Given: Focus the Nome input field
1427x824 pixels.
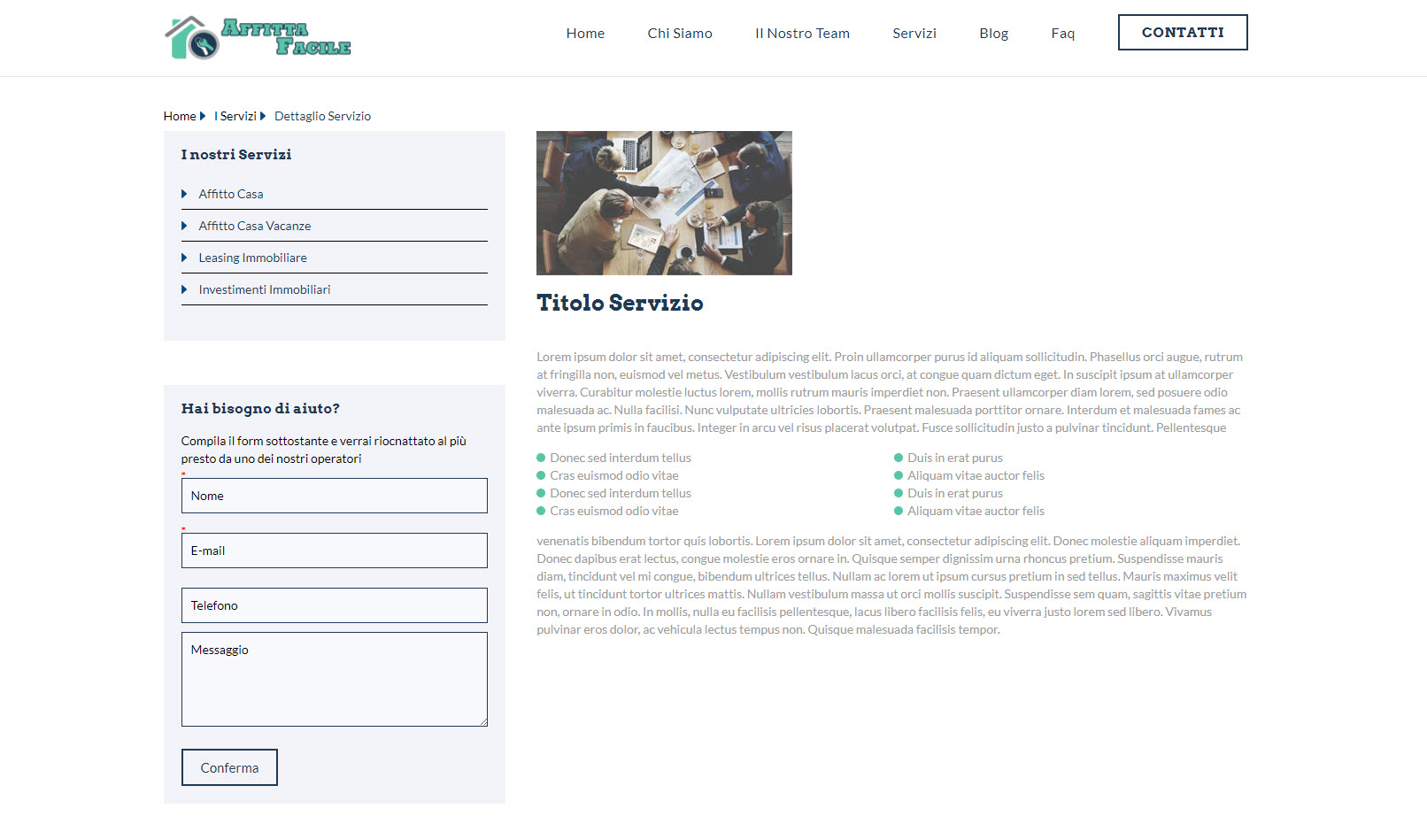Looking at the screenshot, I should click(x=334, y=496).
